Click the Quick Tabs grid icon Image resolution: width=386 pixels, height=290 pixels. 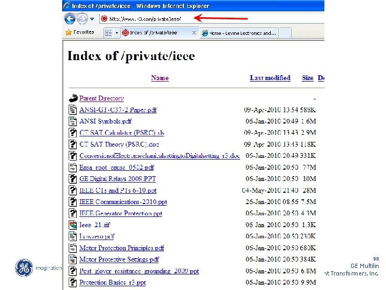108,33
